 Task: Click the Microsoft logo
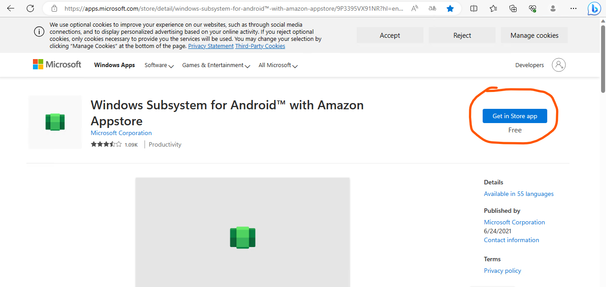tap(57, 64)
